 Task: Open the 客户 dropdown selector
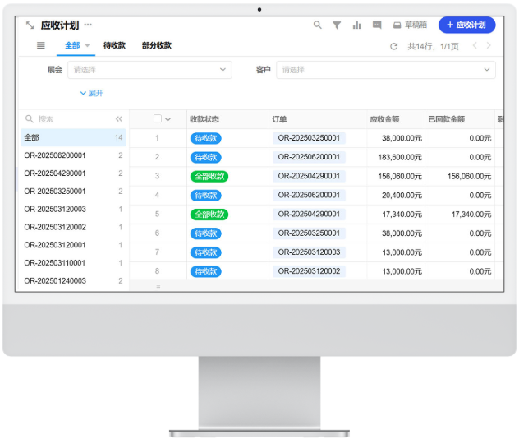(x=385, y=70)
